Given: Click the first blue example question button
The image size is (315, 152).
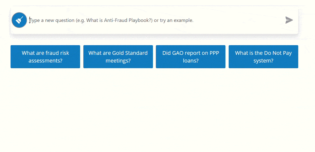Looking at the screenshot, I should pos(45,56).
